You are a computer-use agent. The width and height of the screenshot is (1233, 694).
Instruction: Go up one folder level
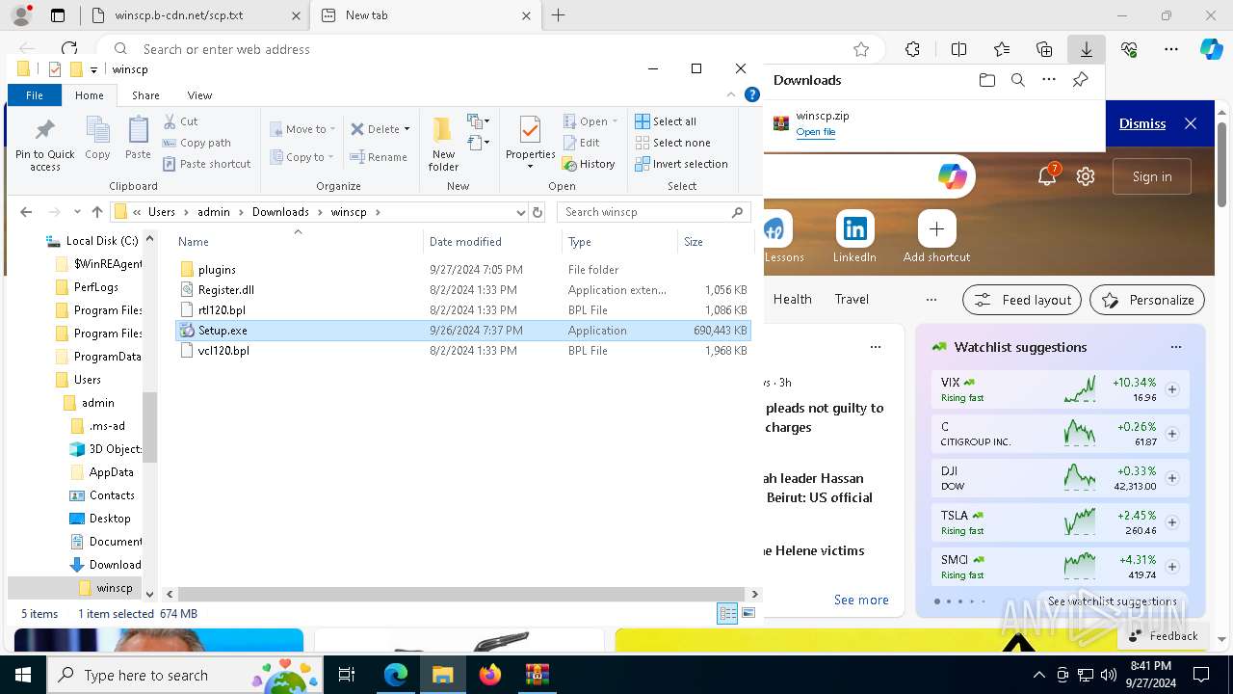[96, 212]
